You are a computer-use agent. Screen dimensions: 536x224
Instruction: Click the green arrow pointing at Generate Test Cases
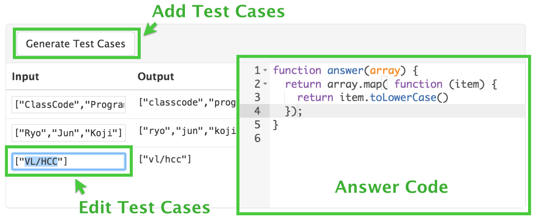pos(151,30)
